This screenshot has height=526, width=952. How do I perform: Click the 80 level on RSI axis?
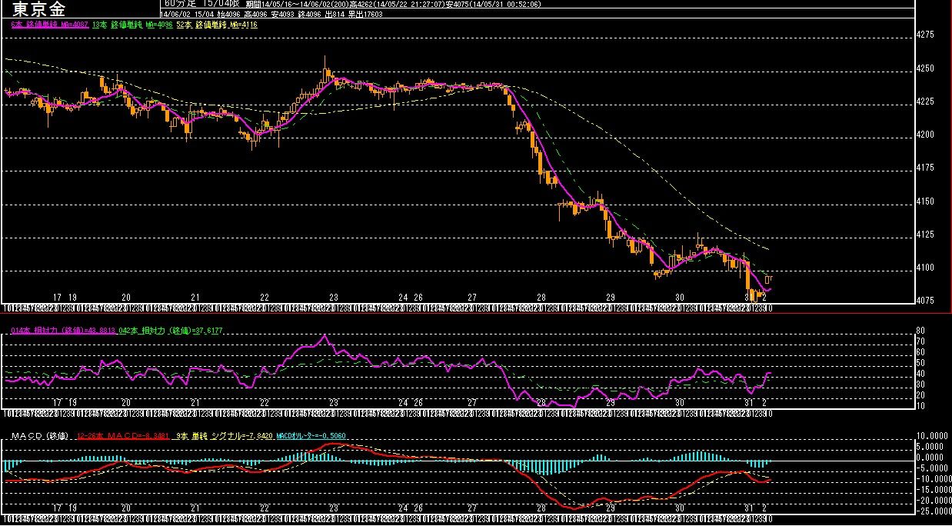[920, 331]
